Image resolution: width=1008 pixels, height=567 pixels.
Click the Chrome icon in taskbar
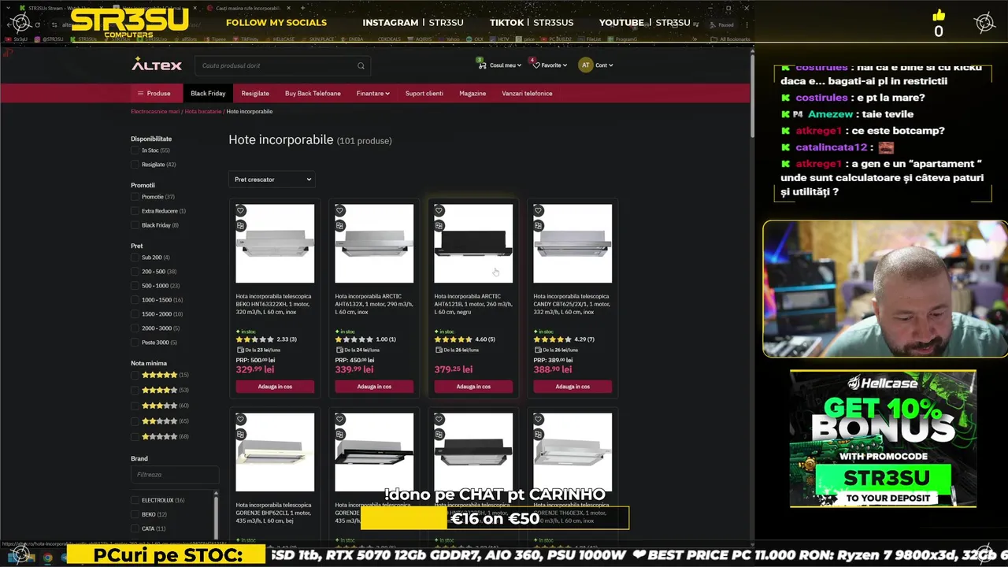coord(47,557)
